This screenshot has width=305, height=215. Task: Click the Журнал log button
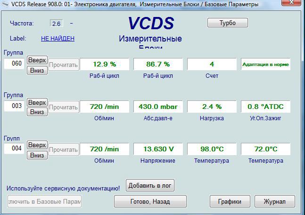pyautogui.click(x=274, y=201)
